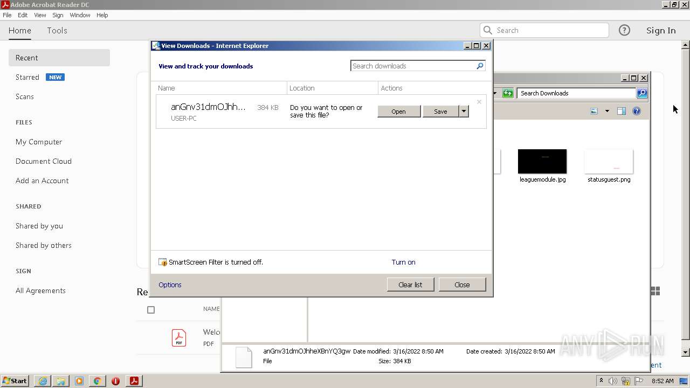Dismiss the download item with x icon

pos(479,102)
